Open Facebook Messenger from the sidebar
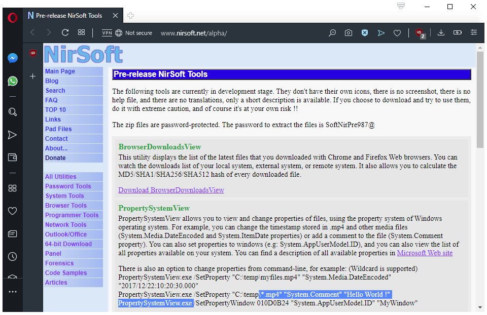487x315 pixels. pyautogui.click(x=12, y=58)
